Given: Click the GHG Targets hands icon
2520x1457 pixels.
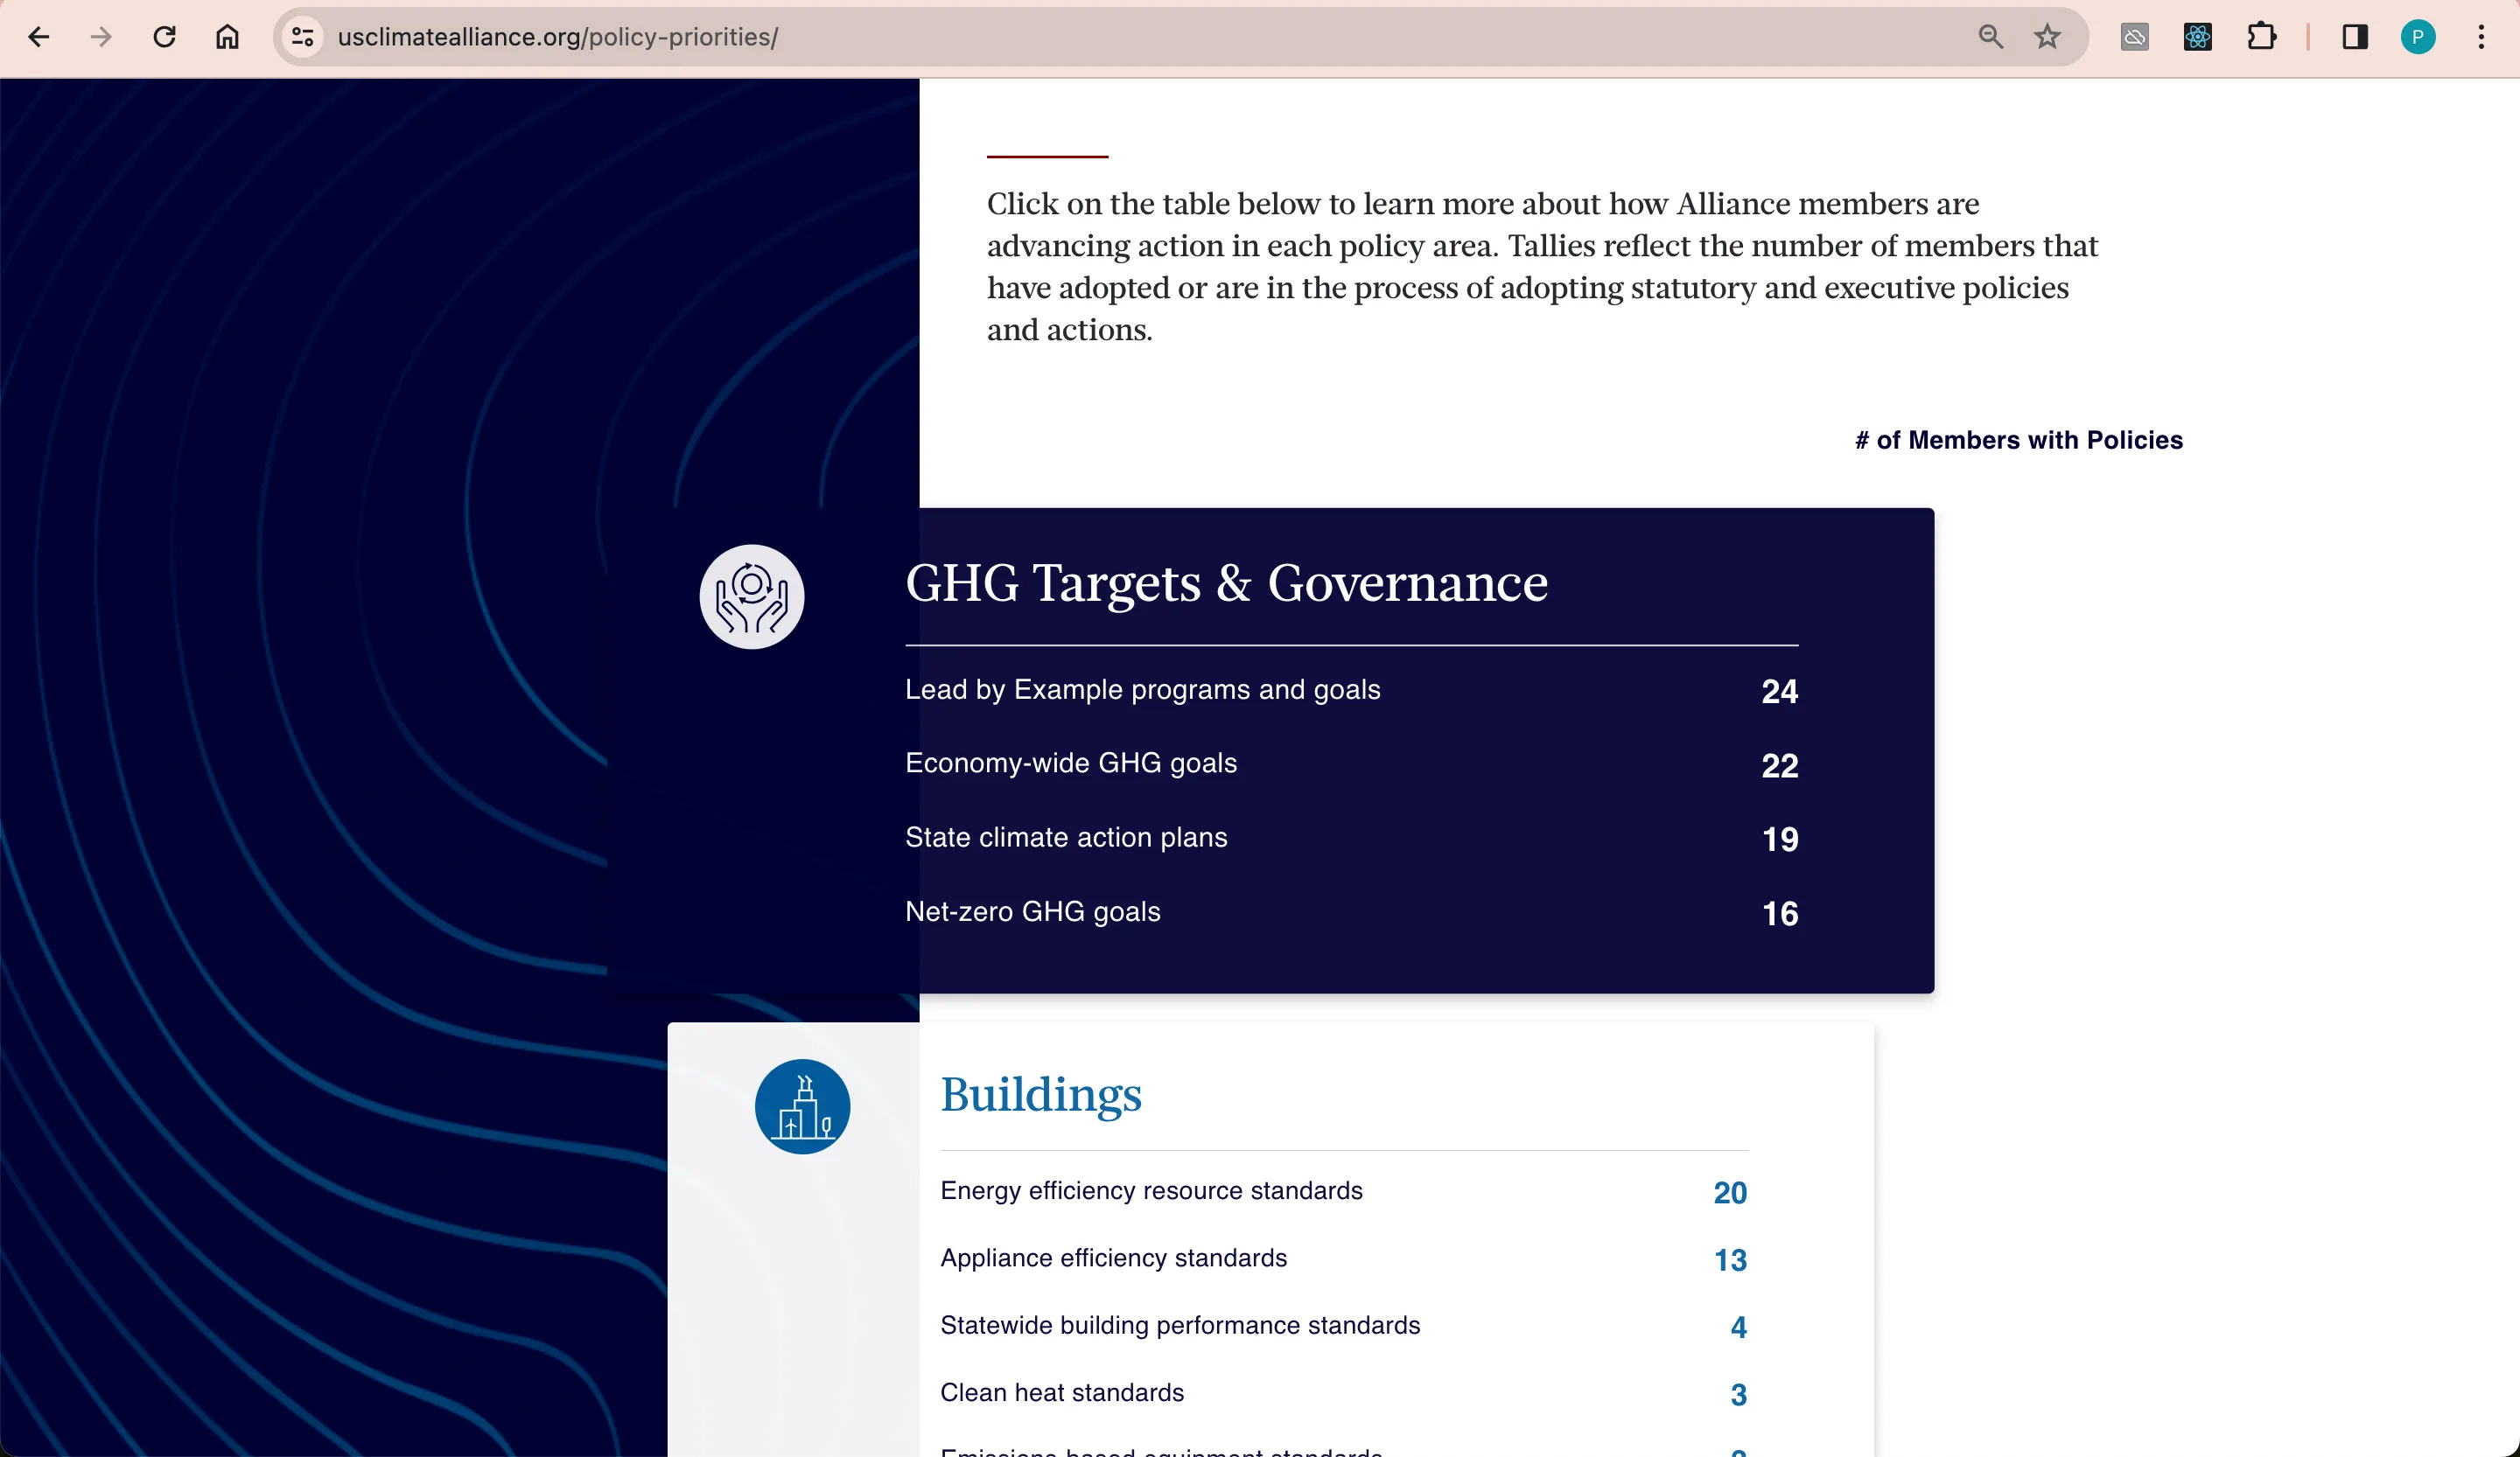Looking at the screenshot, I should (752, 596).
